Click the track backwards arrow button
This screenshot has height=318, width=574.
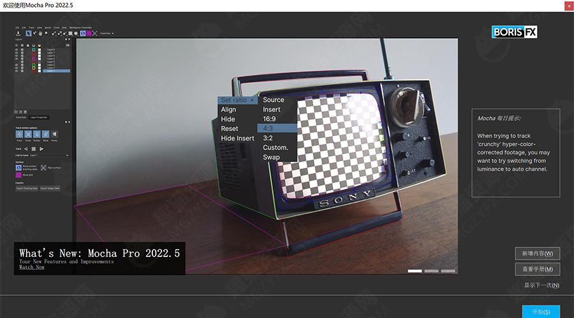click(26, 149)
